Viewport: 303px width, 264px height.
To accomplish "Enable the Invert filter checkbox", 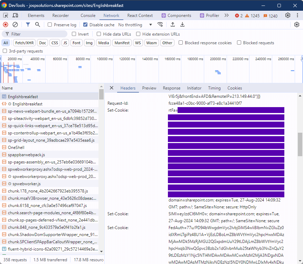I will click(x=74, y=34).
